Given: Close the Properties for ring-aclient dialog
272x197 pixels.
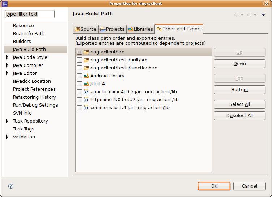Looking at the screenshot, I should pyautogui.click(x=267, y=4).
